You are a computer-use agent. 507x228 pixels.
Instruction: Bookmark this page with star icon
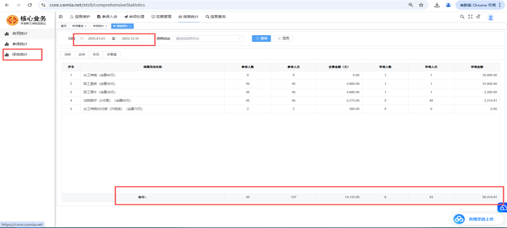421,5
